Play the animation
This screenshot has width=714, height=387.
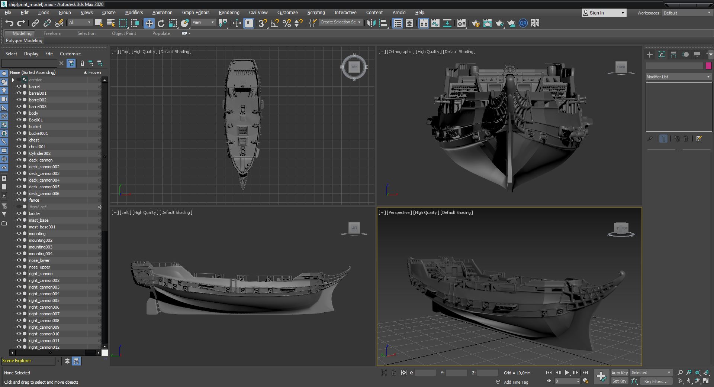567,373
